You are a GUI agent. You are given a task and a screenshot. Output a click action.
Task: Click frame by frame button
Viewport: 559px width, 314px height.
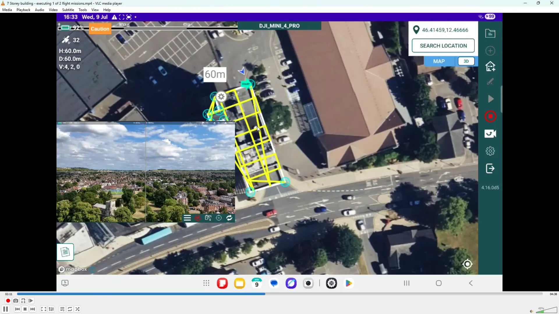[31, 301]
